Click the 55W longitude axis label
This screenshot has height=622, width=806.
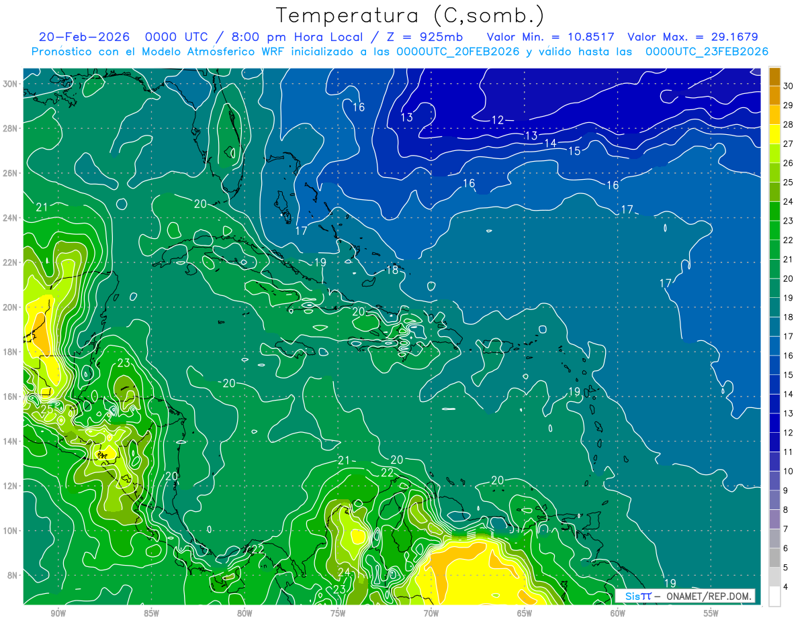711,613
